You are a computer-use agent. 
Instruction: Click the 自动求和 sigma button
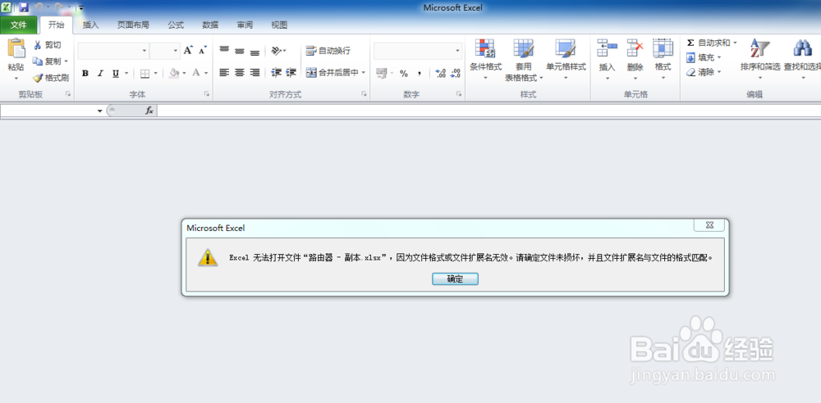(x=708, y=43)
